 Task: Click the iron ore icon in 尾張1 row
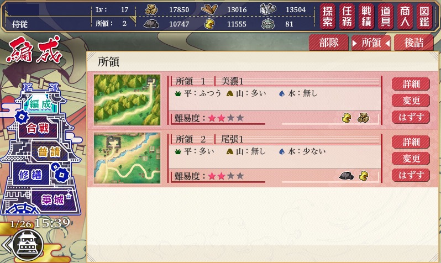[346, 176]
